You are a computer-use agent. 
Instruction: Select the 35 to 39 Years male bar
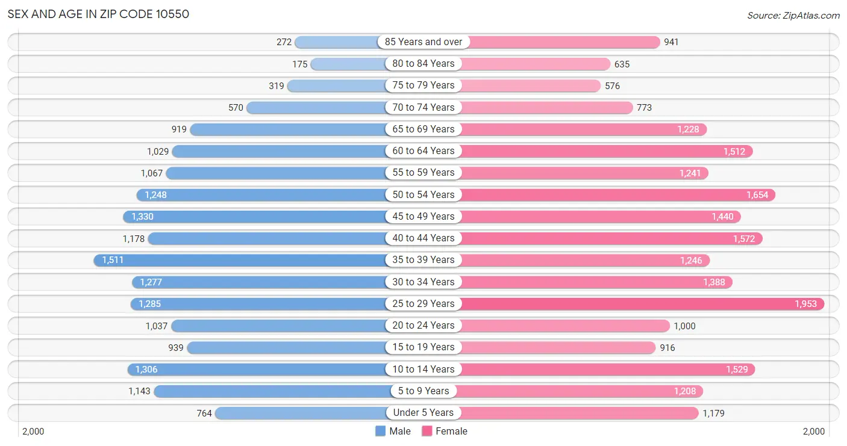click(258, 260)
